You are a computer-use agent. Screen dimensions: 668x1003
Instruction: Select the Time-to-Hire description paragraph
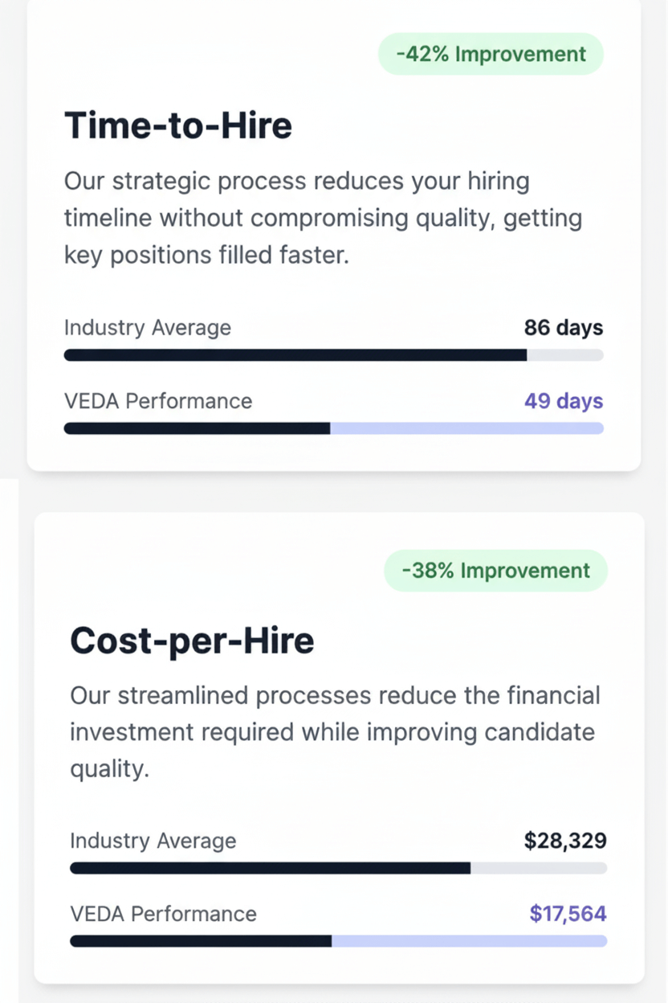323,218
